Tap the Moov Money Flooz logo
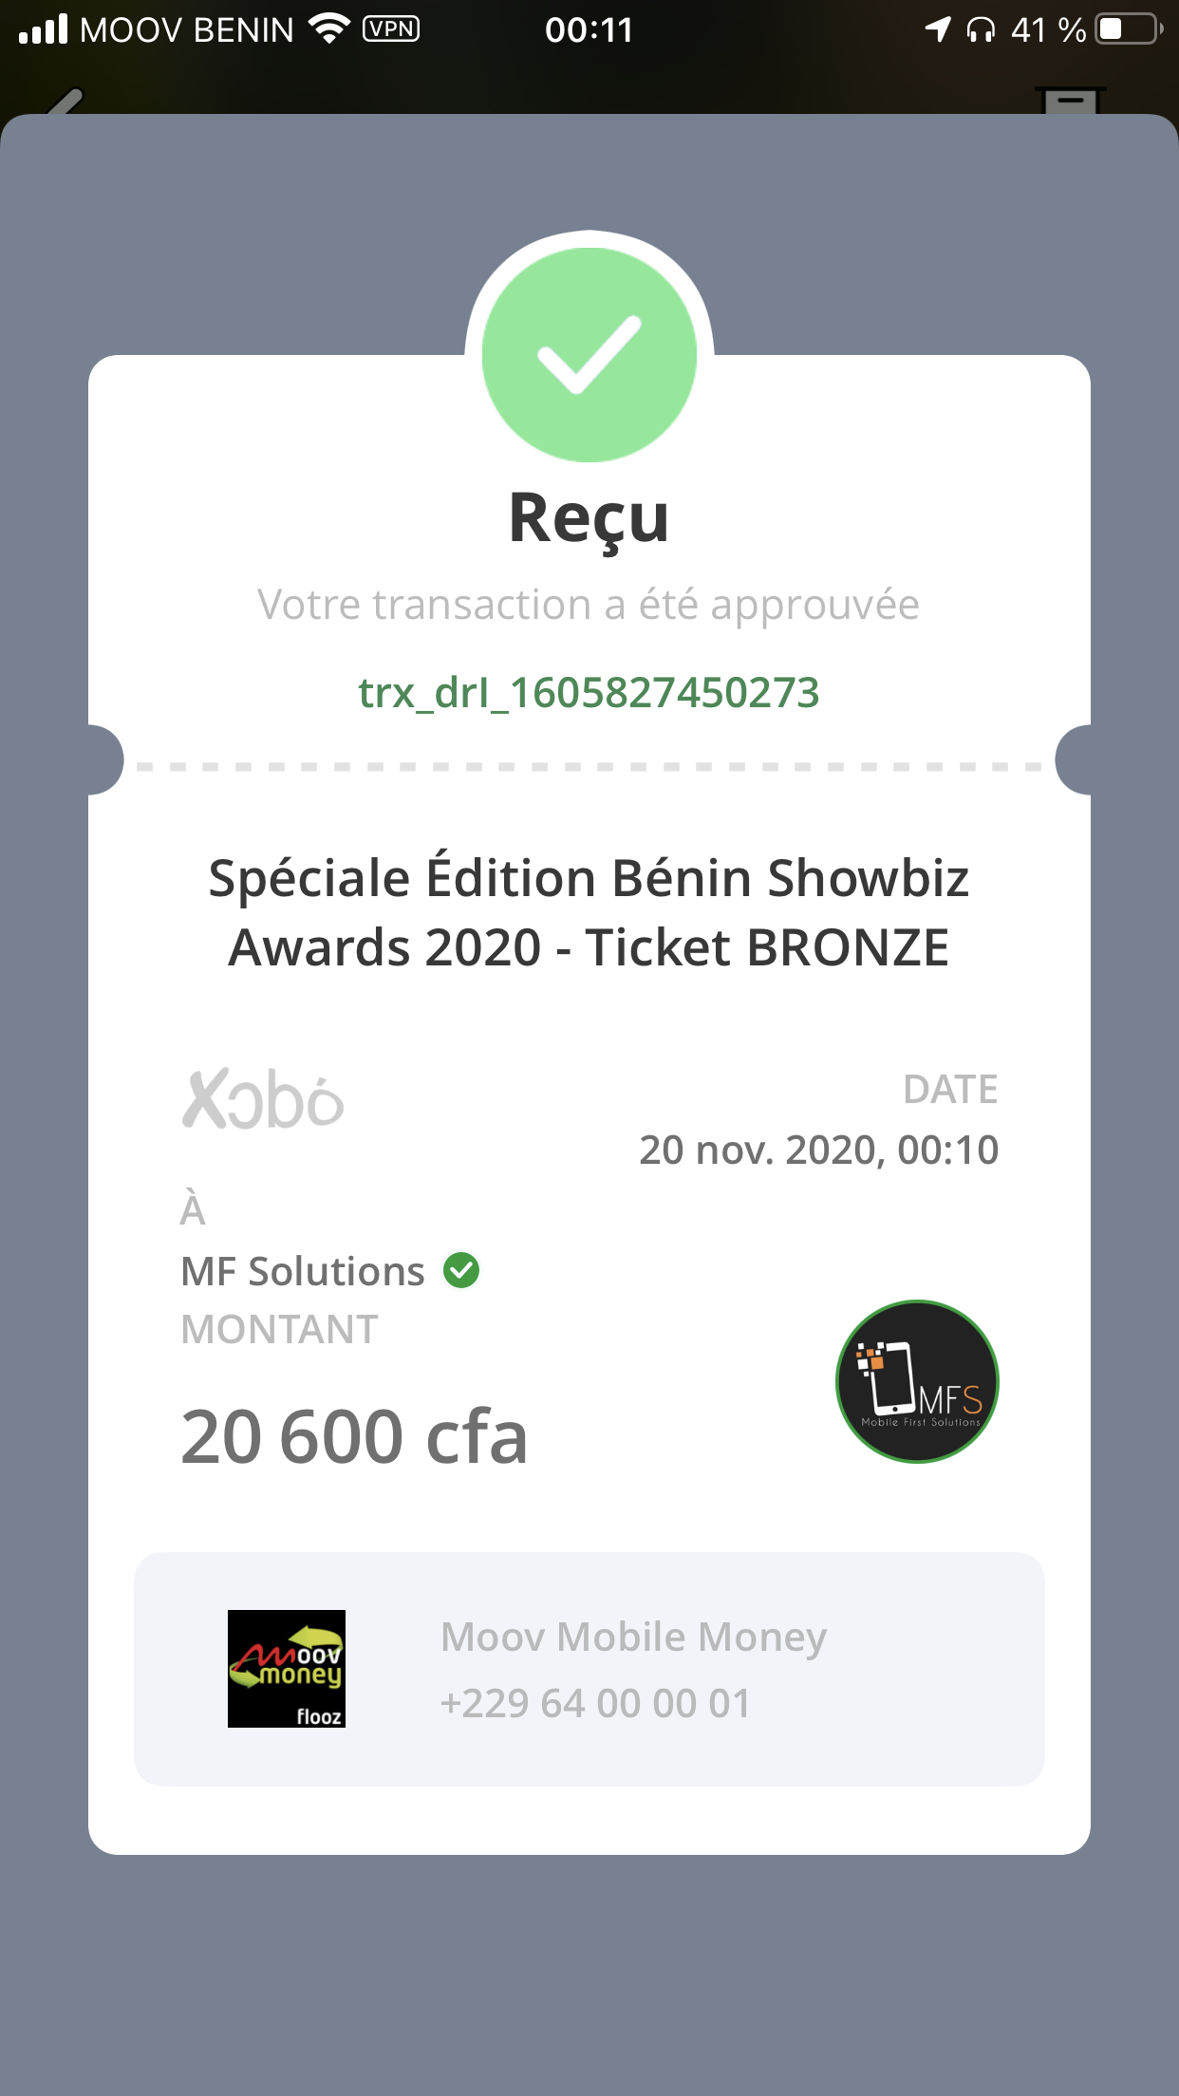This screenshot has width=1179, height=2096. (x=287, y=1669)
